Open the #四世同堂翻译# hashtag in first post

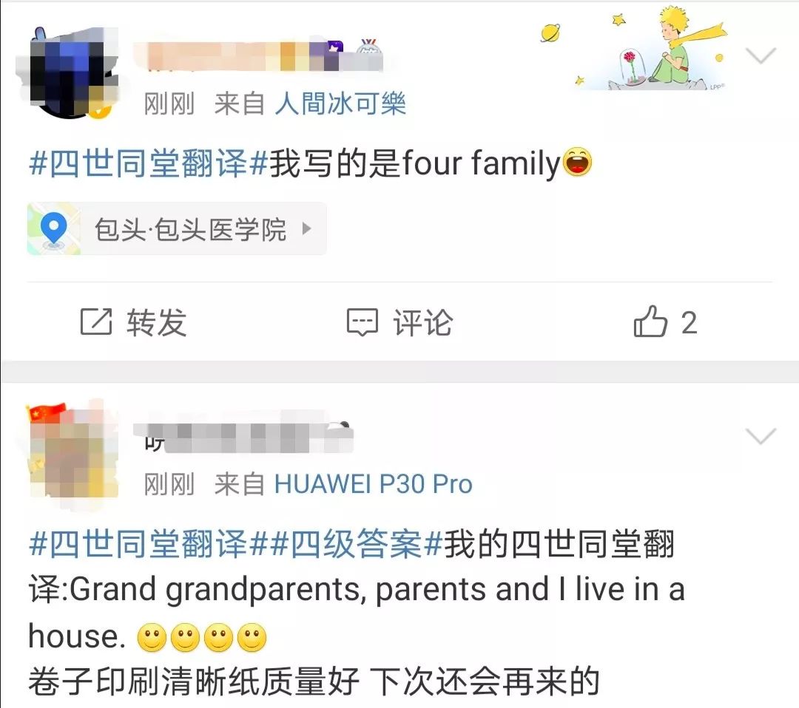click(148, 163)
